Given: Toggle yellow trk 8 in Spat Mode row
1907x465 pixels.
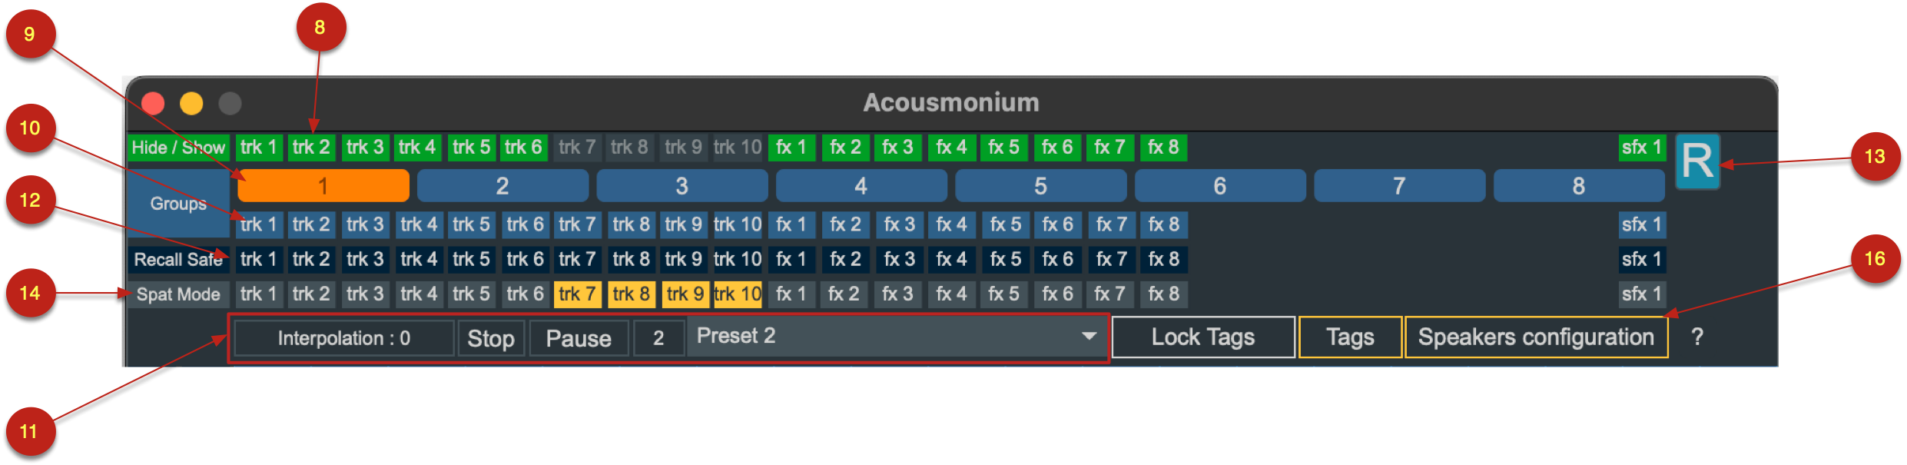Looking at the screenshot, I should 631,294.
